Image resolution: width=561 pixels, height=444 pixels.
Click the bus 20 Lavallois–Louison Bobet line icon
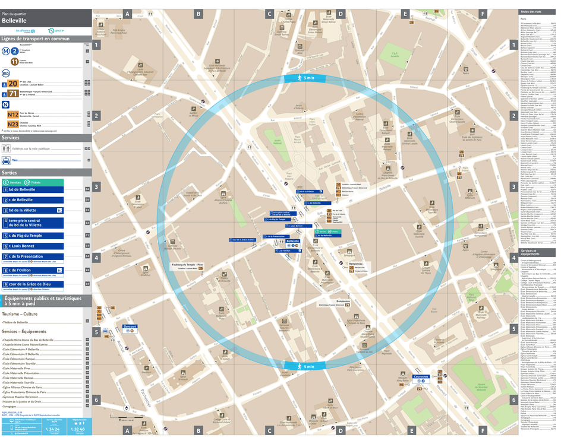point(12,83)
